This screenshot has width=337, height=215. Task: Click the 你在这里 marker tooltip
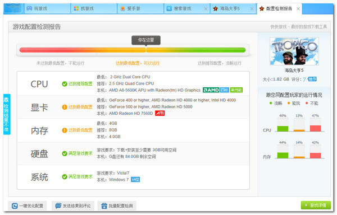click(146, 40)
